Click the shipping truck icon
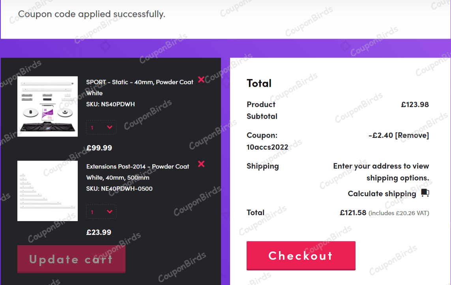This screenshot has width=451, height=285. click(425, 193)
